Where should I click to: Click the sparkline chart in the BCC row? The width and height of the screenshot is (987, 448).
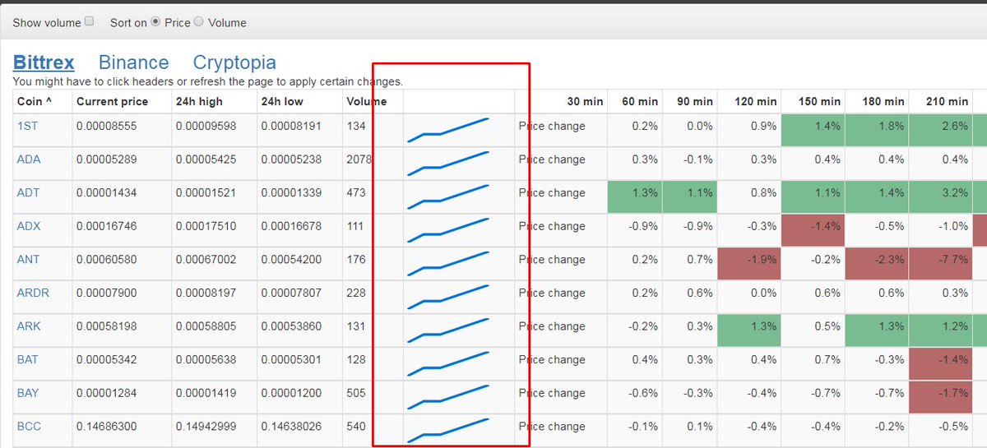click(x=448, y=430)
